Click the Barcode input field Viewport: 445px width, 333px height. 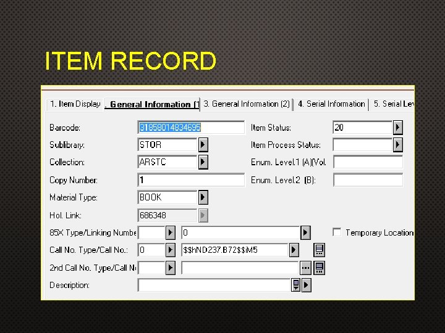tap(191, 128)
